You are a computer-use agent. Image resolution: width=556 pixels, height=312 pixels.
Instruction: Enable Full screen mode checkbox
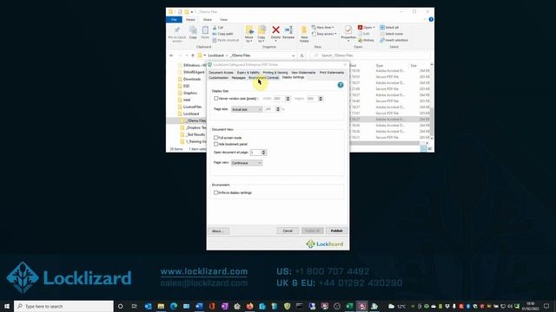click(x=216, y=138)
